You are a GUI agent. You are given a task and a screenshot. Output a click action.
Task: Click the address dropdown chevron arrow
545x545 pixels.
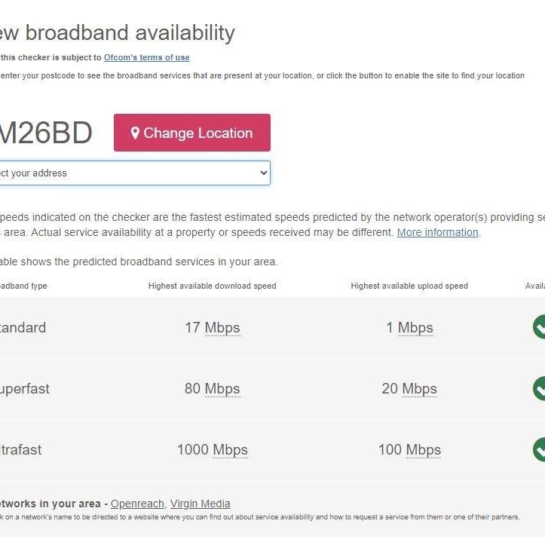click(263, 173)
